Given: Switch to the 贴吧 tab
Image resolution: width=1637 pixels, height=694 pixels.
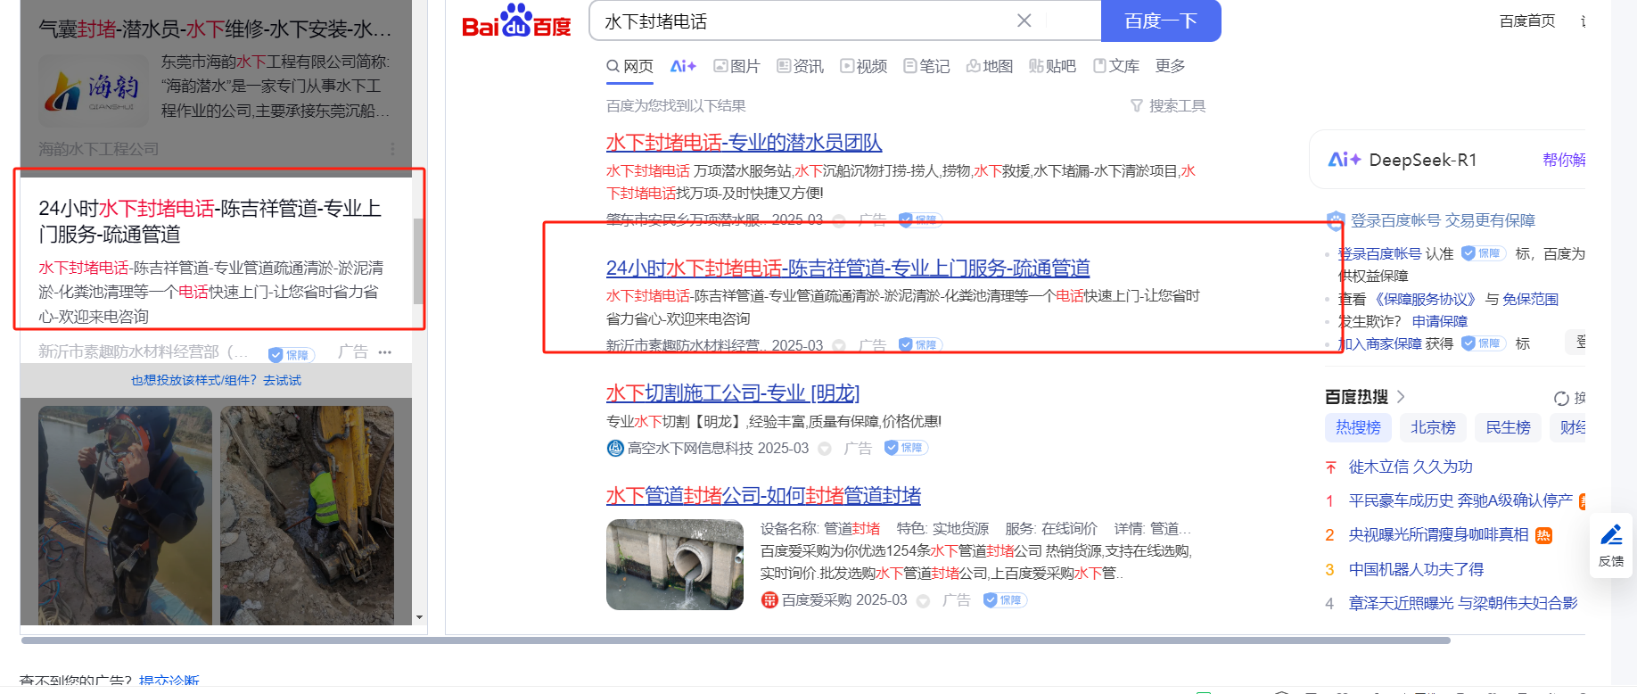Looking at the screenshot, I should [1052, 66].
